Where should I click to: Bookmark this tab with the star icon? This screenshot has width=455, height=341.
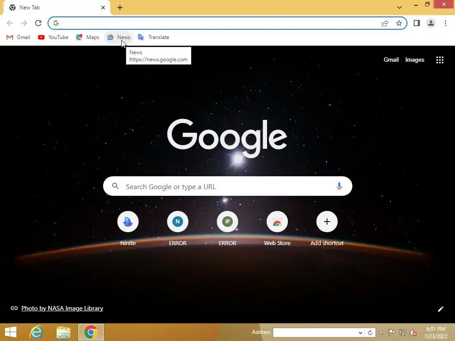tap(399, 23)
